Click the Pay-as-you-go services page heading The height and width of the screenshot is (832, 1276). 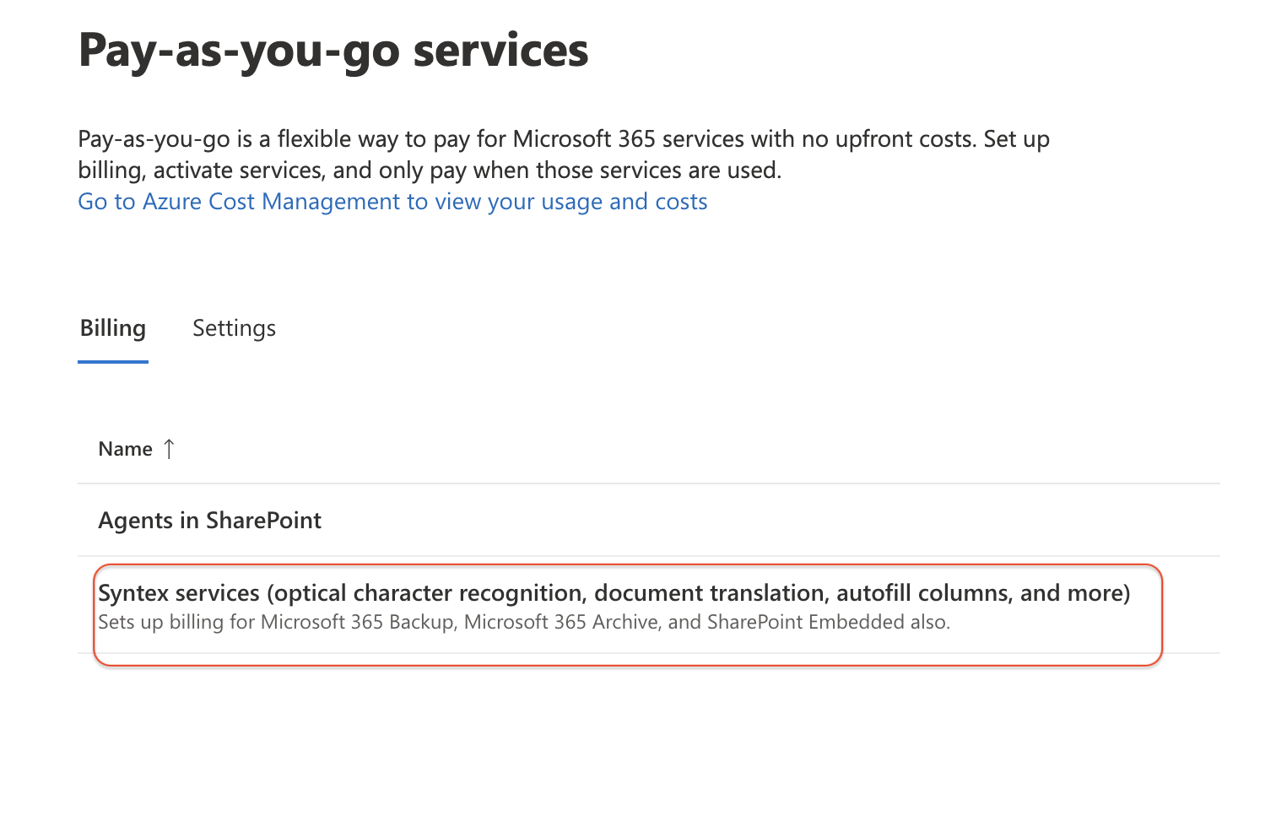tap(333, 51)
